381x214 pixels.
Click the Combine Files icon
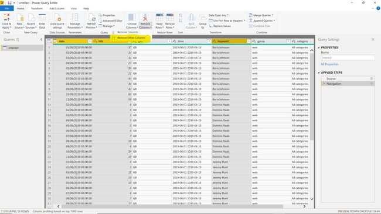click(x=260, y=26)
